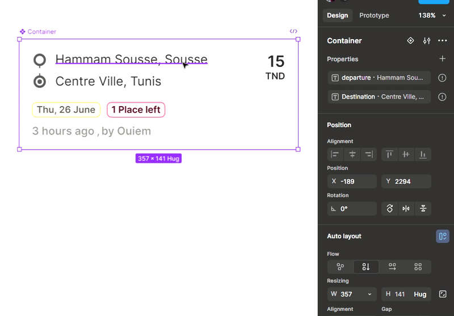Viewport: 454px width, 316px height.
Task: Align horizontal centers icon
Action: tap(352, 154)
